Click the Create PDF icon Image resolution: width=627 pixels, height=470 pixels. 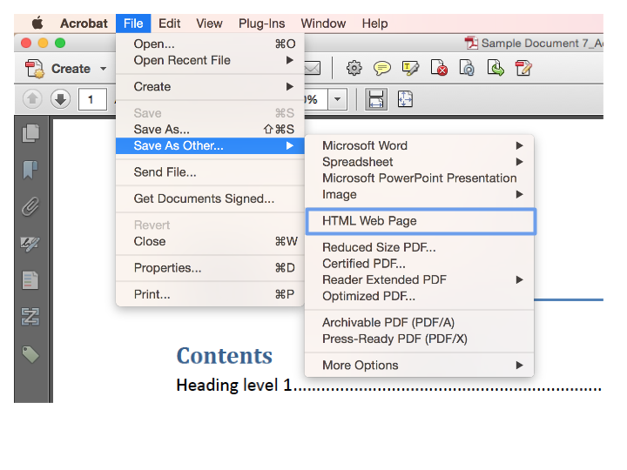click(x=34, y=69)
